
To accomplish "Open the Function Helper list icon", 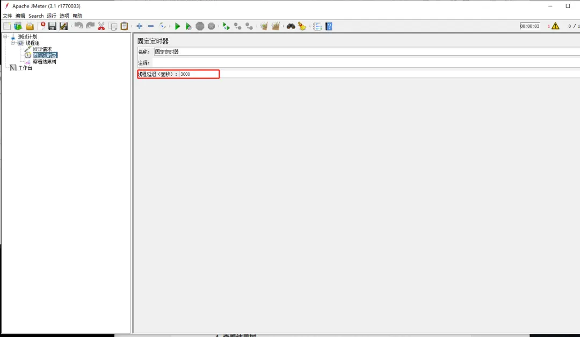I will coord(317,26).
